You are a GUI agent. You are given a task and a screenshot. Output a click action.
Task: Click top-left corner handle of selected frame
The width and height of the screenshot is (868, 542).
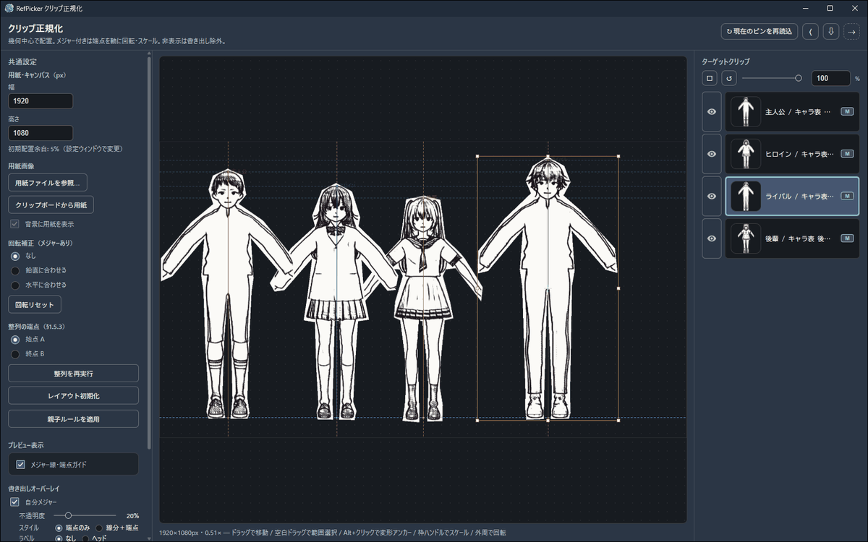(x=477, y=156)
